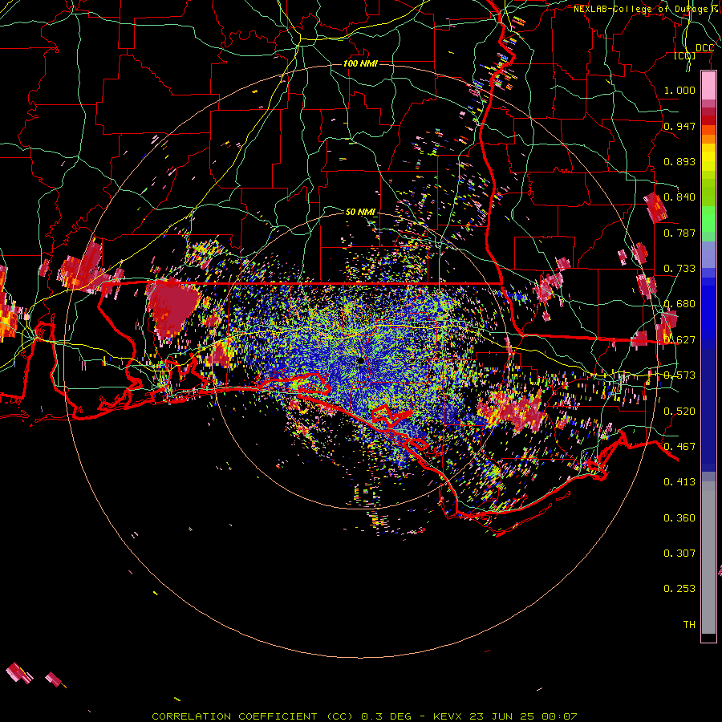Click the 0.413 legend value
The height and width of the screenshot is (722, 722).
(x=679, y=482)
